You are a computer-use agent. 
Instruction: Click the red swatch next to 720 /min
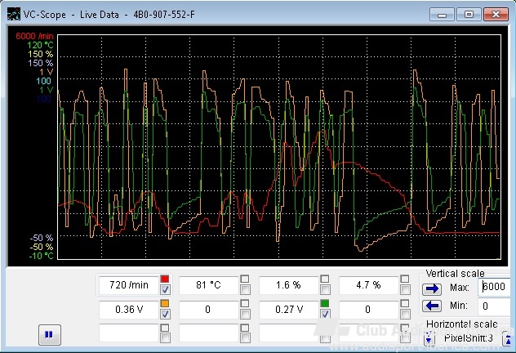pyautogui.click(x=165, y=279)
